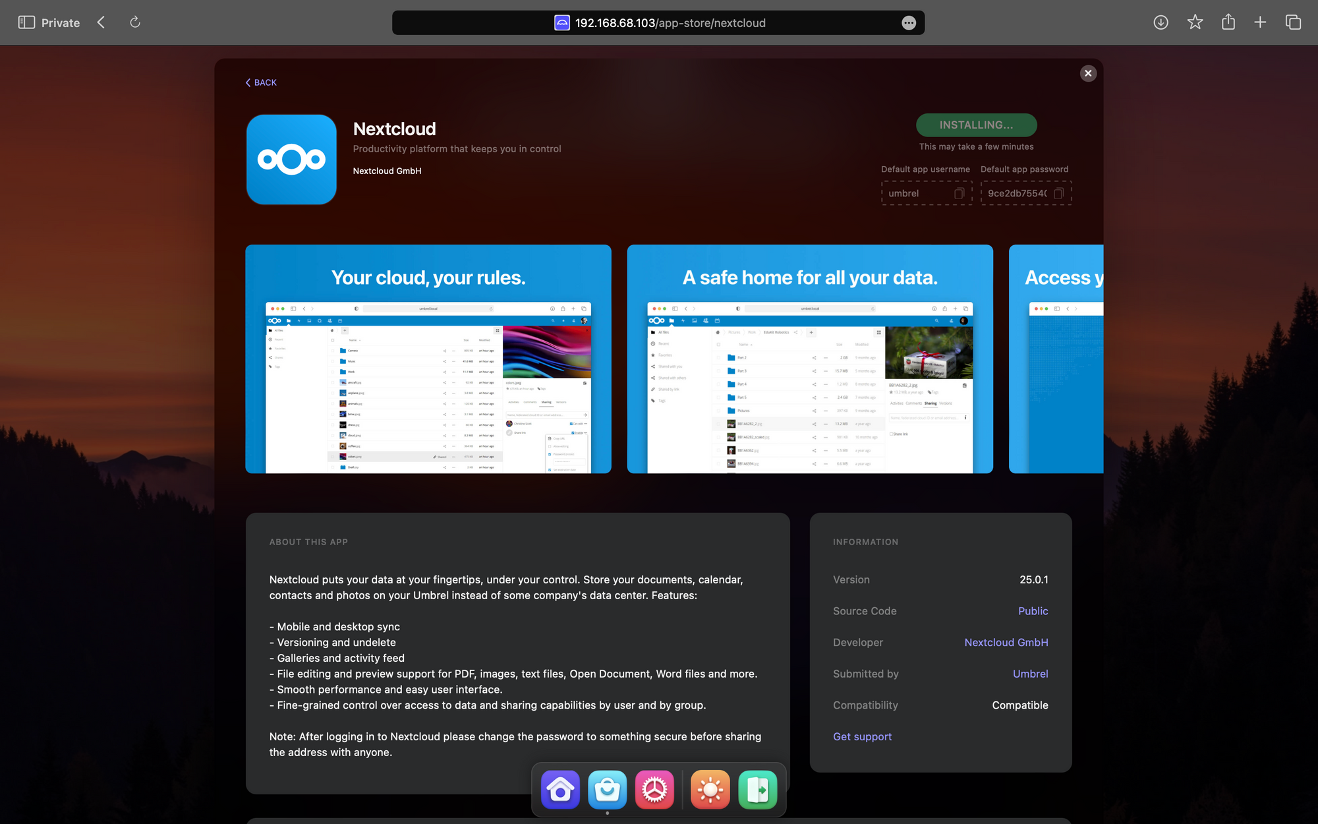Click the 'Submitted by' label
1318x824 pixels.
pos(866,674)
